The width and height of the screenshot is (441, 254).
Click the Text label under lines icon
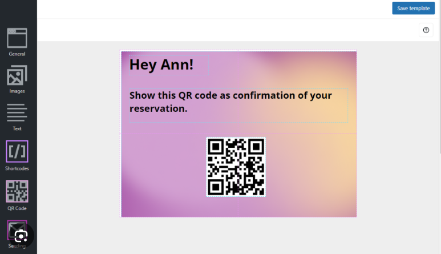tap(17, 128)
